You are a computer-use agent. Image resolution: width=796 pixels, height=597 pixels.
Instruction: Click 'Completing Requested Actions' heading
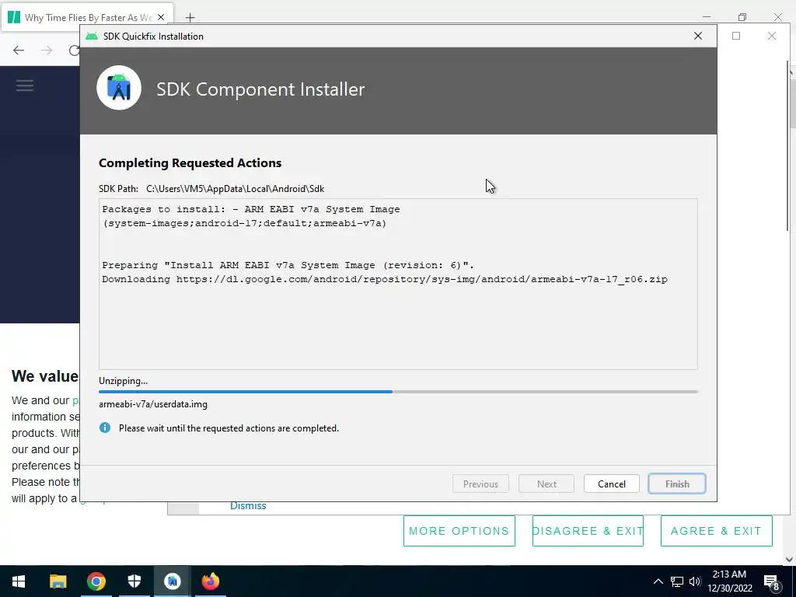tap(190, 163)
